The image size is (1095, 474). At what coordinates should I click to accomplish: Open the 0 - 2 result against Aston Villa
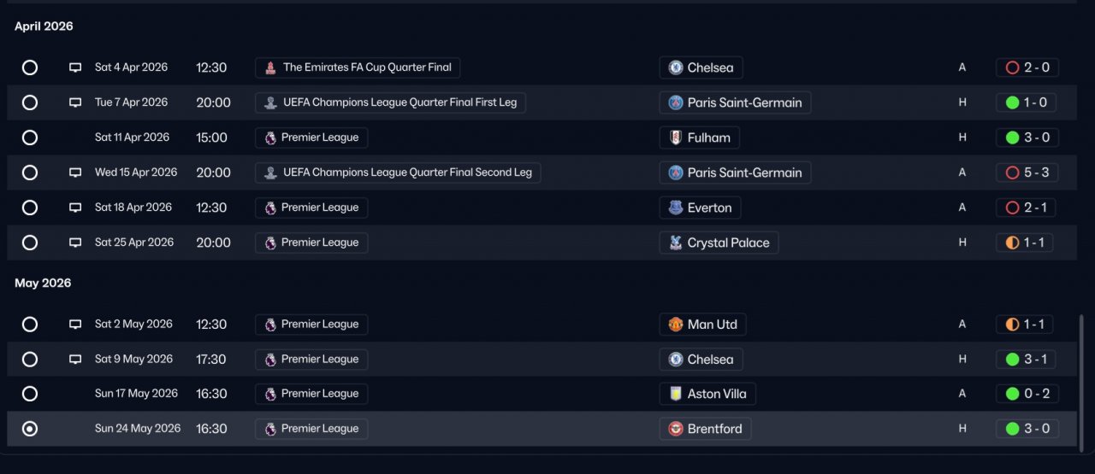click(1027, 394)
